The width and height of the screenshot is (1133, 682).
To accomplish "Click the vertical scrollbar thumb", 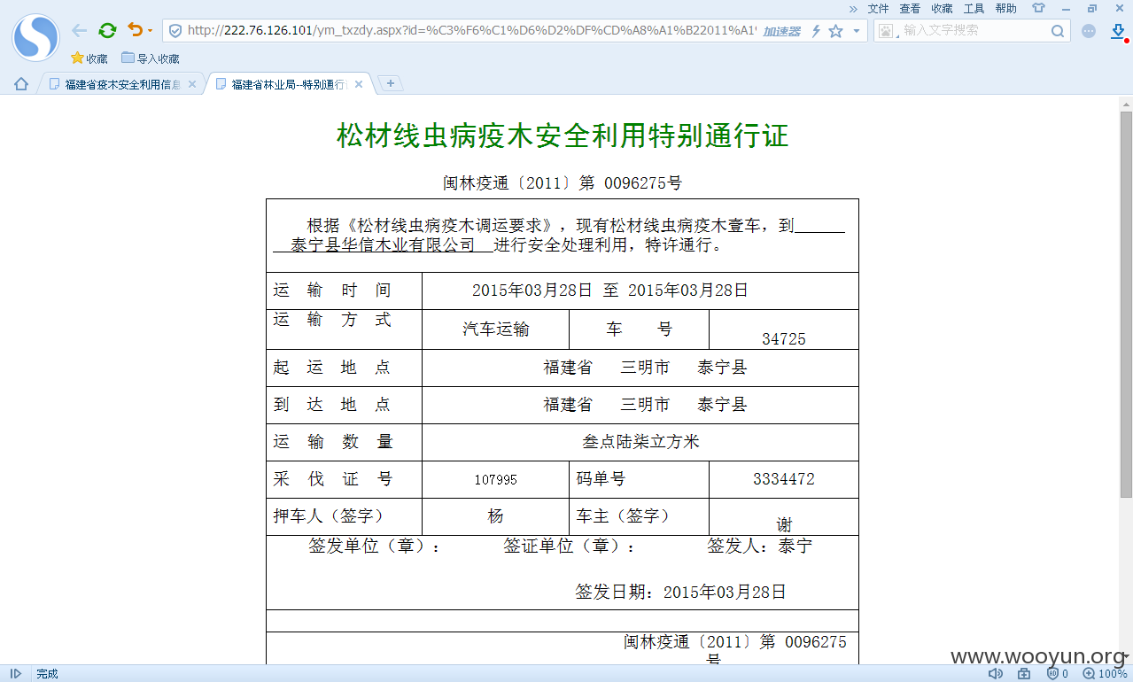I will (1126, 303).
